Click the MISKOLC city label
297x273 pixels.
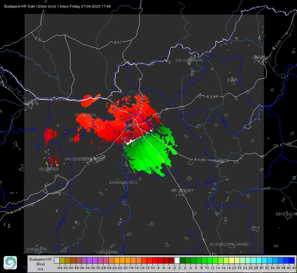click(263, 57)
